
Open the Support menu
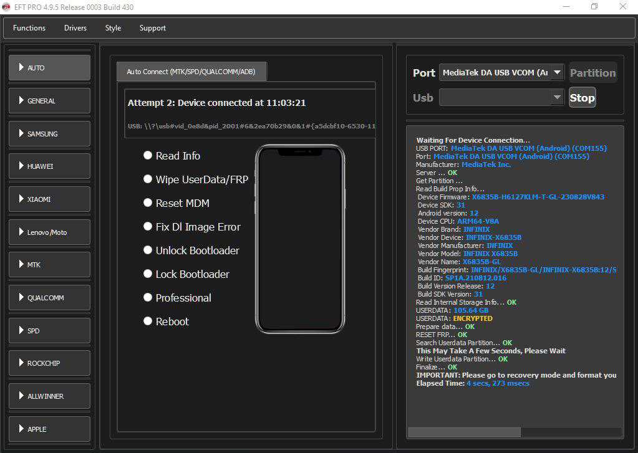[x=153, y=28]
